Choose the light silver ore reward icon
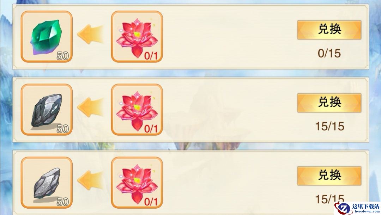Image resolution: width=381 pixels, height=215 pixels. pos(47,183)
